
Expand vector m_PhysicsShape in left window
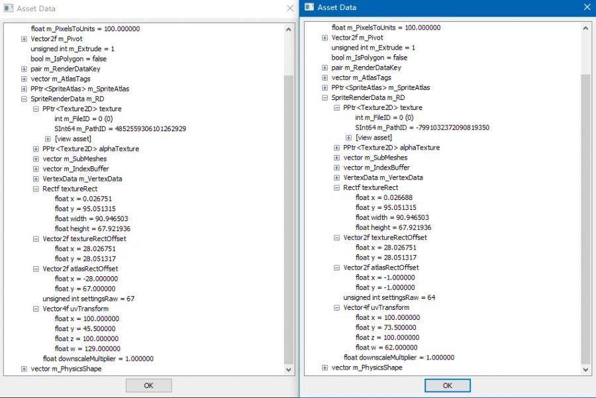click(x=23, y=369)
